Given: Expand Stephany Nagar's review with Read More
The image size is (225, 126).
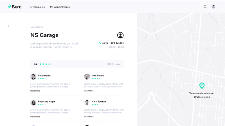Looking at the screenshot, I should click(x=35, y=116).
